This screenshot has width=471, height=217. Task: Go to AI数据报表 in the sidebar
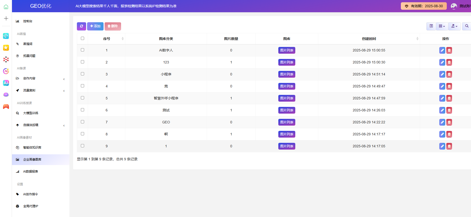[30, 172]
